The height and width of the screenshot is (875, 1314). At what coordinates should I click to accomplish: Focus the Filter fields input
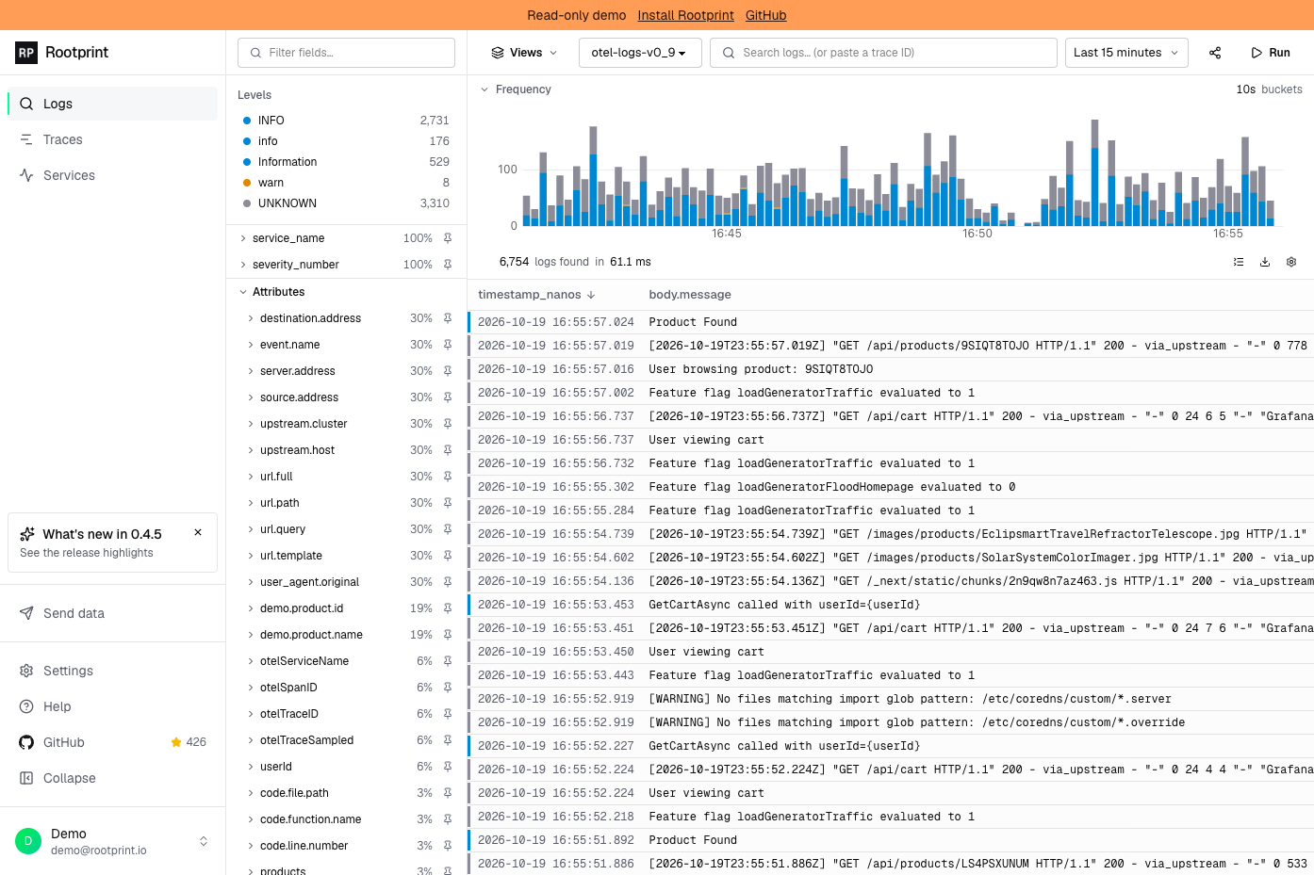coord(346,53)
